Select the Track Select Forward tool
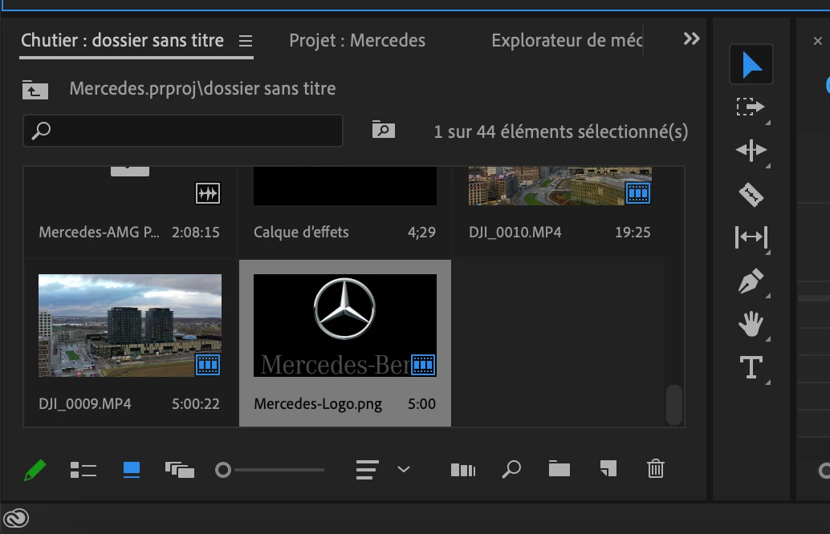 point(751,107)
